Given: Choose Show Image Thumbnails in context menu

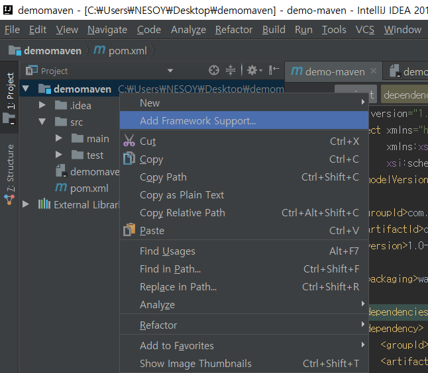Looking at the screenshot, I should pos(244,364).
